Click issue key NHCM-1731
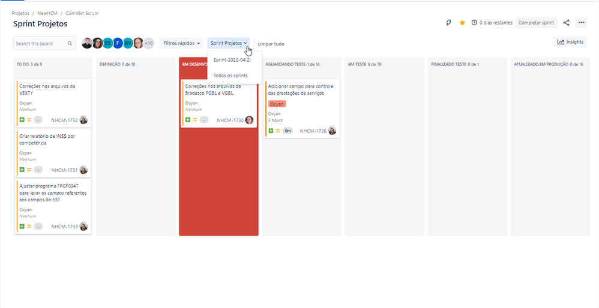 point(64,170)
